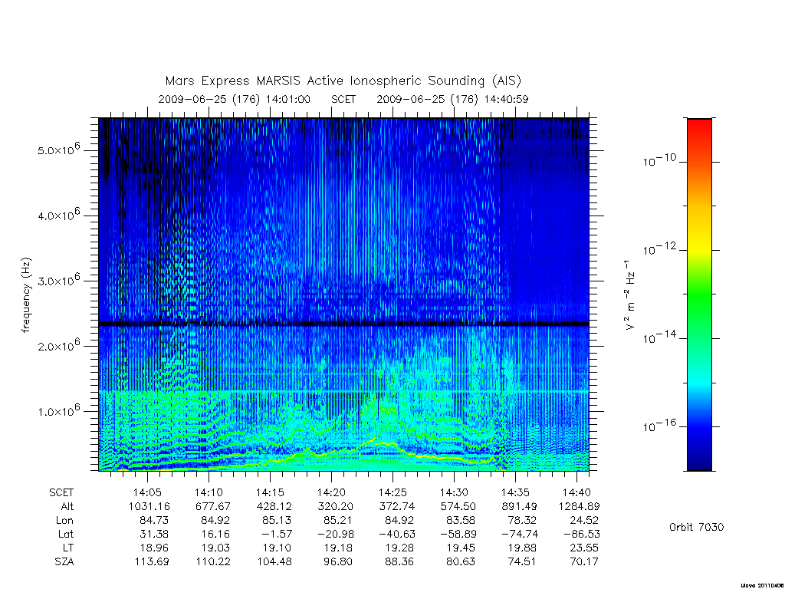Viewport: 785px width, 589px height.
Task: Click the 14:20 time tick label
Action: click(x=331, y=493)
